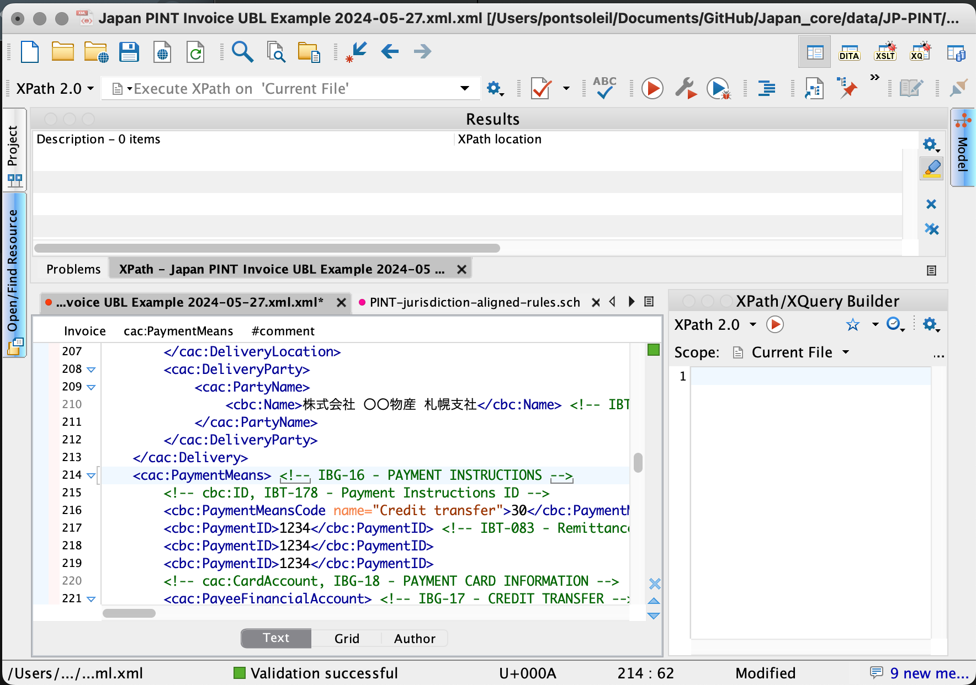Open the Model side view
The image size is (976, 685).
tap(963, 148)
